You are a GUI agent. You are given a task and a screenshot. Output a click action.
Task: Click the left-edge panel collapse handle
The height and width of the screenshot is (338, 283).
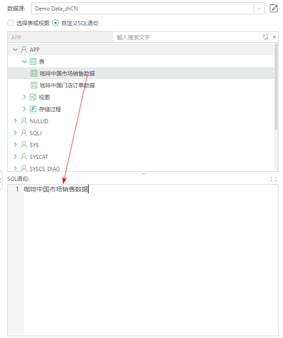click(1, 180)
